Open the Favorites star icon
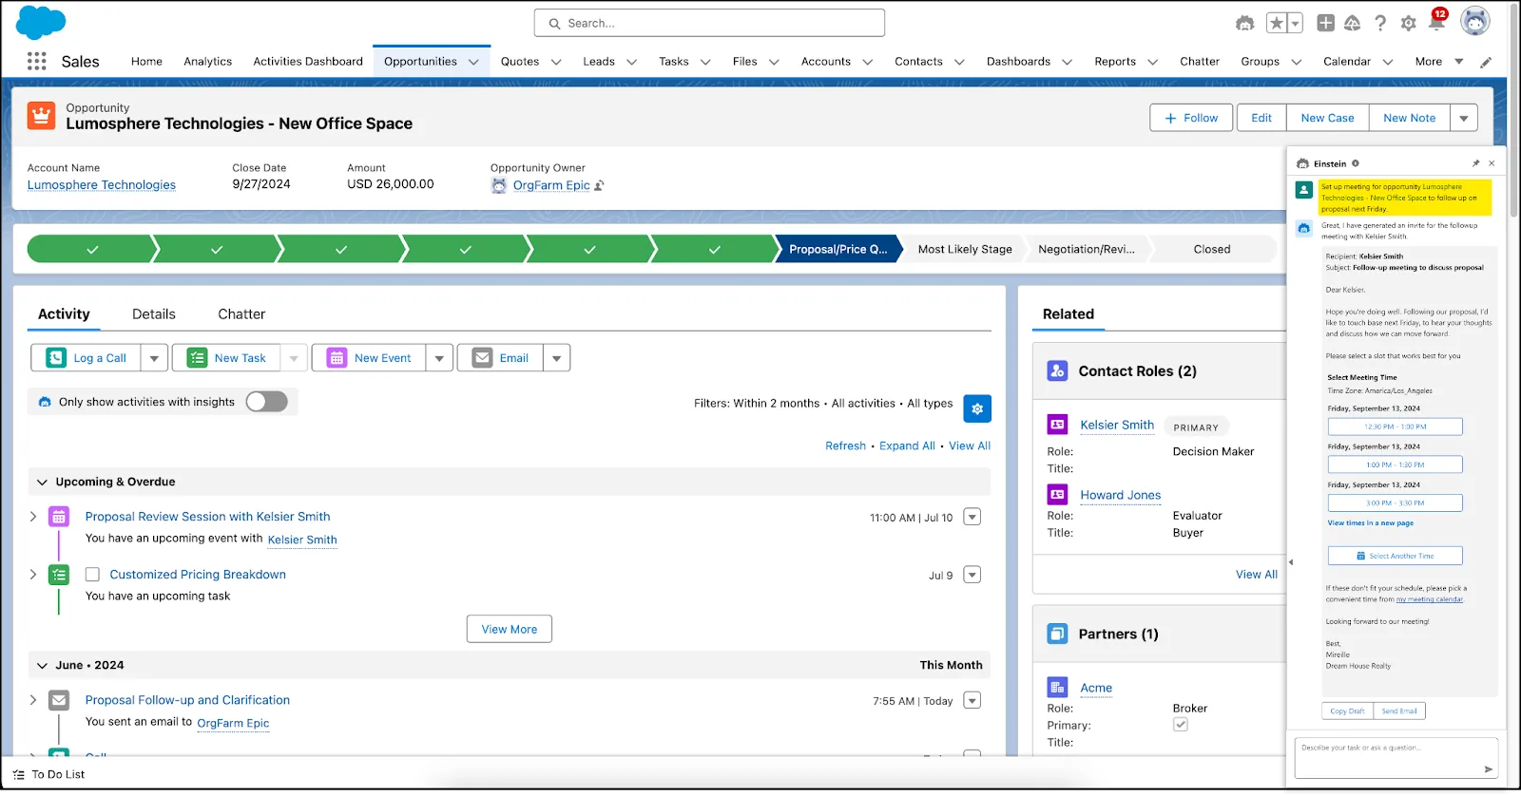 tap(1277, 23)
